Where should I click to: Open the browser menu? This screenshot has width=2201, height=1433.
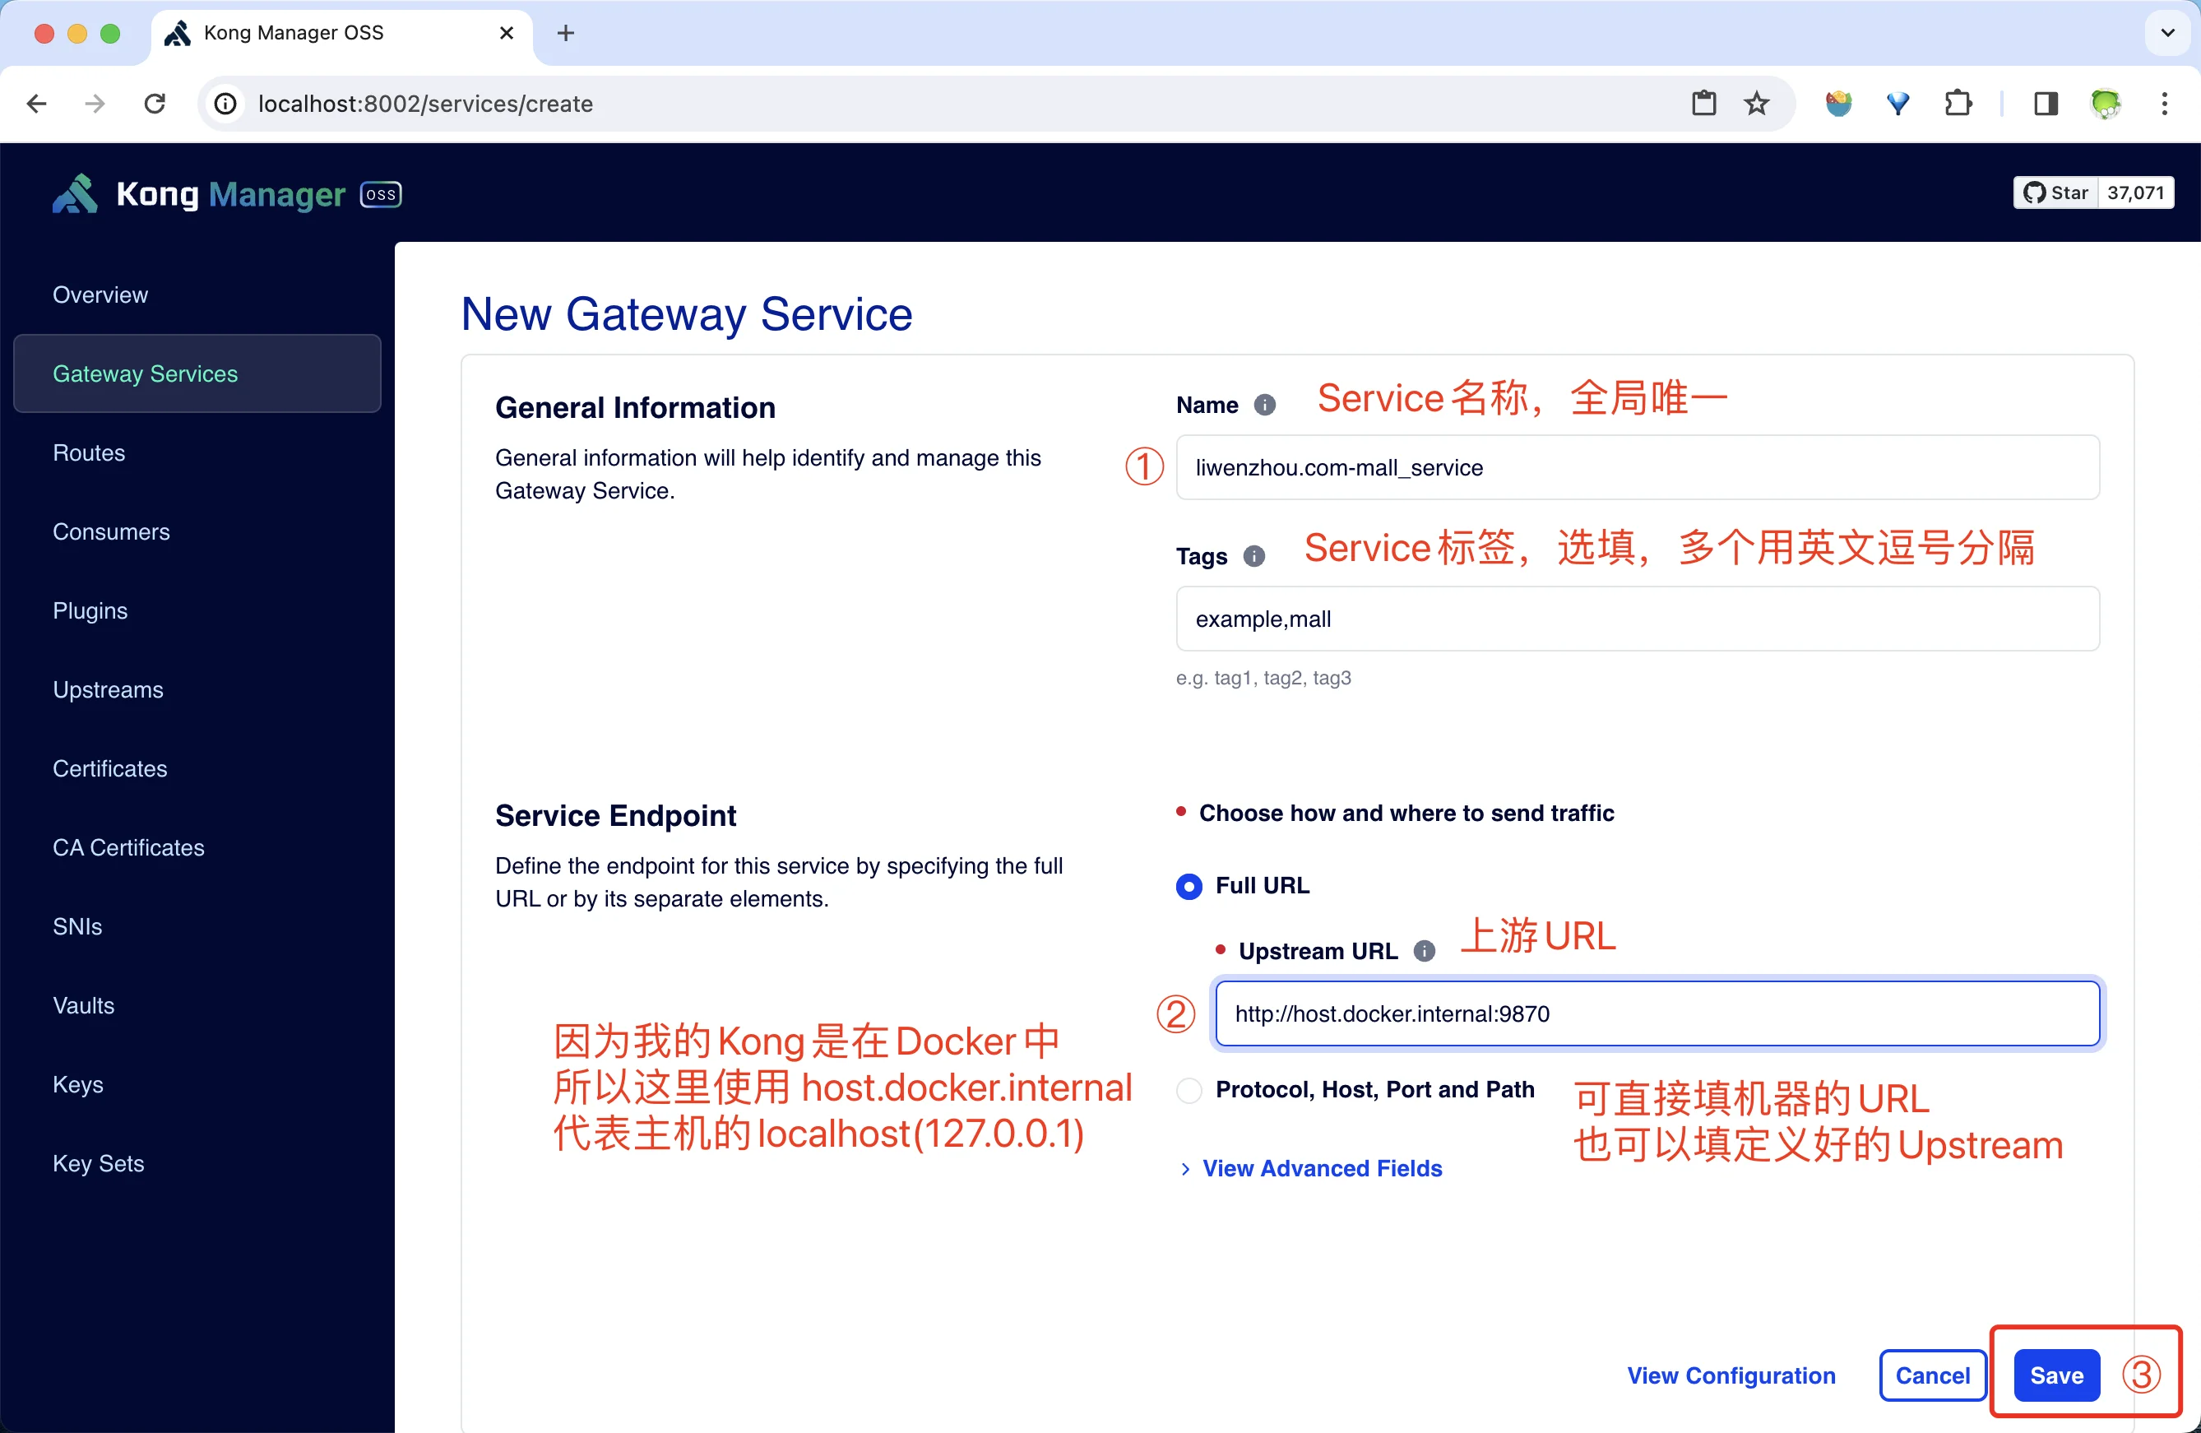pyautogui.click(x=2166, y=104)
